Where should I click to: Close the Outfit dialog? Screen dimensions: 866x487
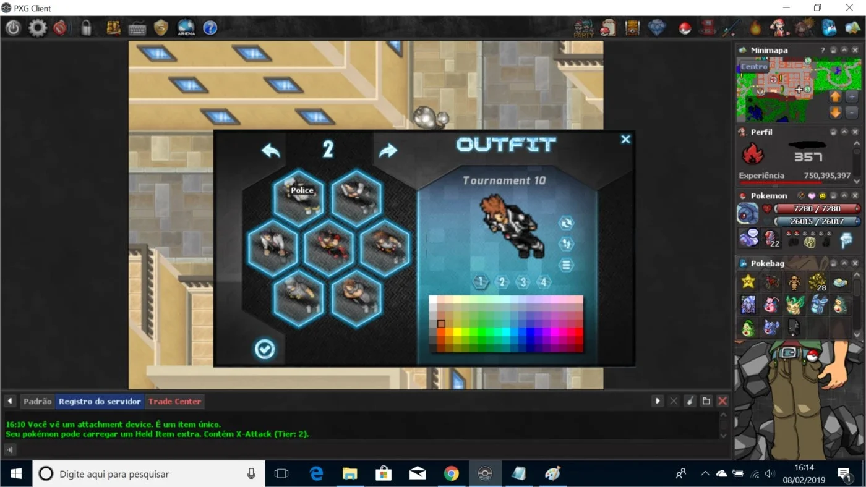coord(625,140)
